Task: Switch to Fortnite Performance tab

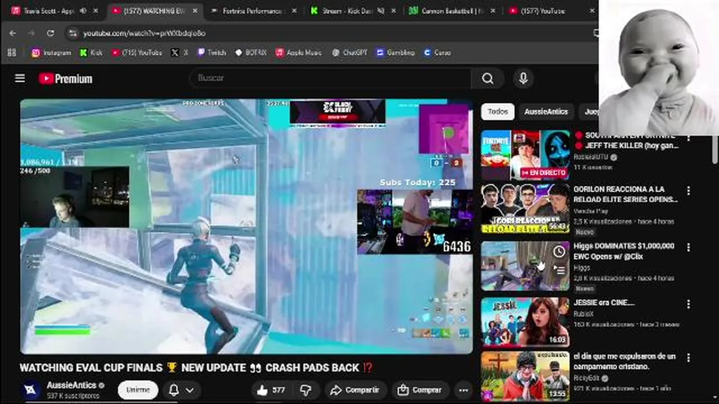Action: (x=254, y=11)
